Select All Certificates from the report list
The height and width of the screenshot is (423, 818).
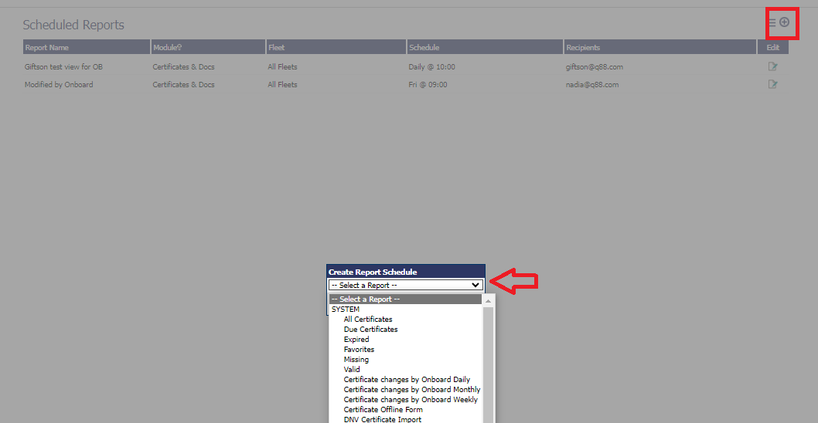point(368,320)
